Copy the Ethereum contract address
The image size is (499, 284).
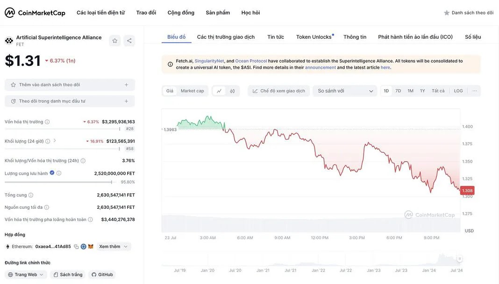pyautogui.click(x=76, y=247)
